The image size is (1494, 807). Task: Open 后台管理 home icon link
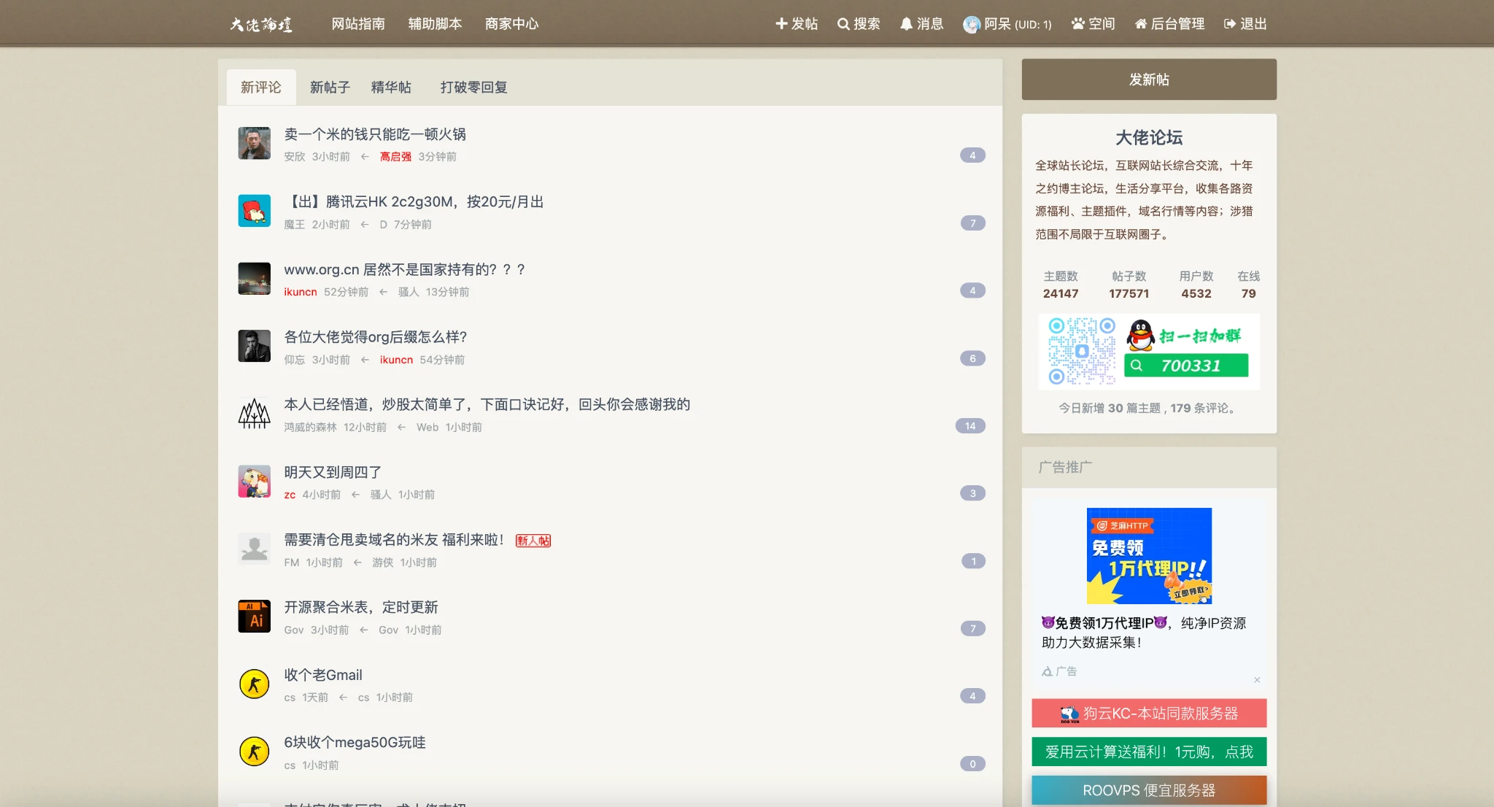click(x=1169, y=24)
